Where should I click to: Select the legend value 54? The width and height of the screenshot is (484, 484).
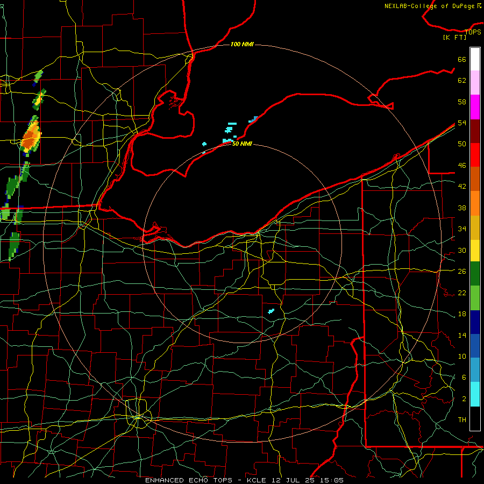click(462, 123)
